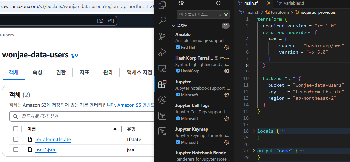Click the user1.json file icon

coord(30,150)
